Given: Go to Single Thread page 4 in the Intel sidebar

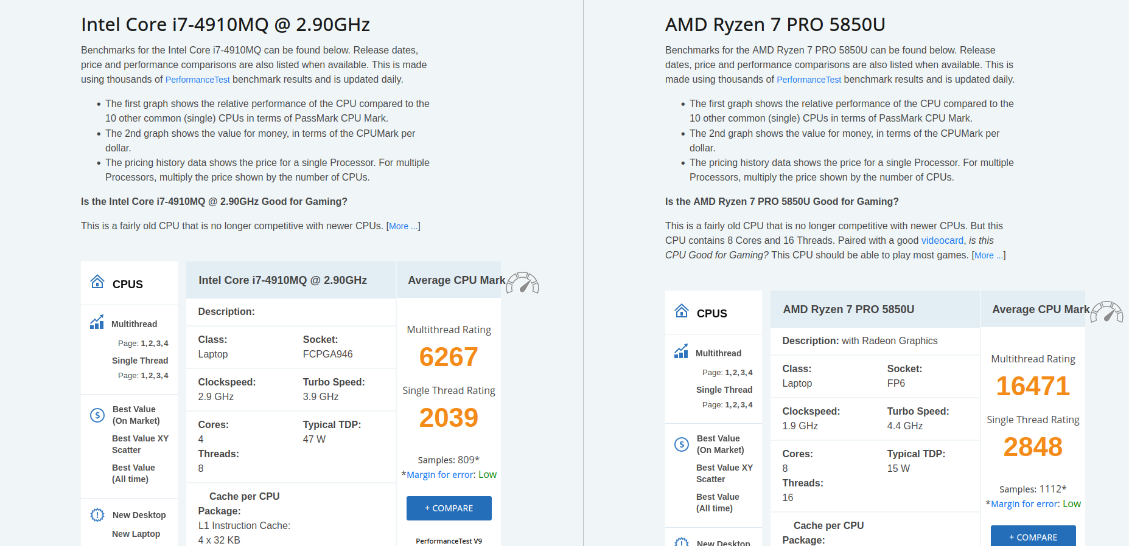Looking at the screenshot, I should (166, 376).
